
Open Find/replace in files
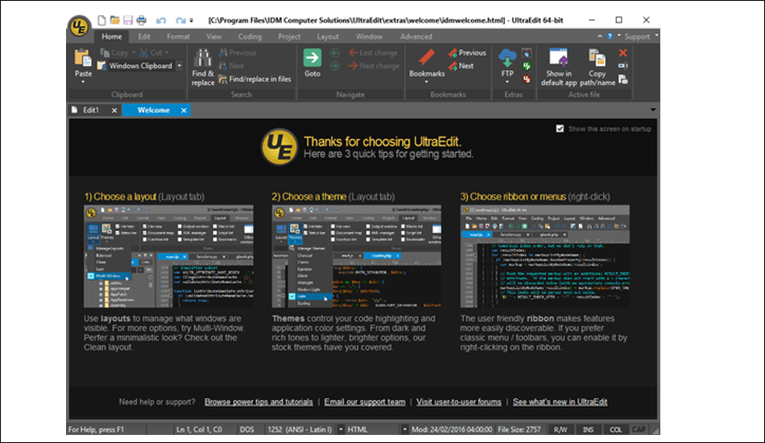[254, 79]
